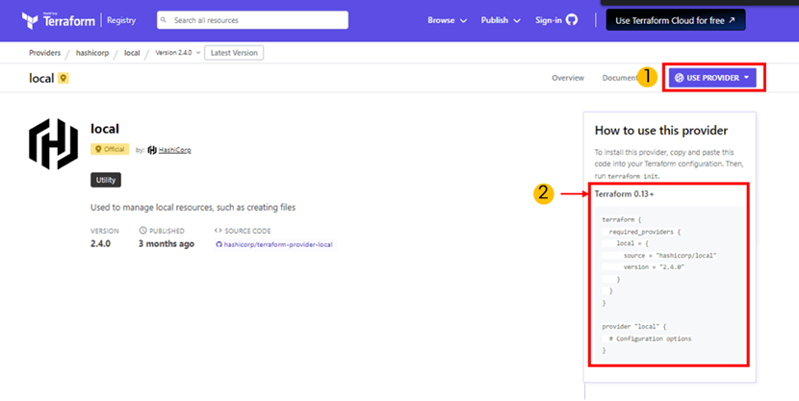799x401 pixels.
Task: Switch to the Overview tab
Action: tap(568, 78)
